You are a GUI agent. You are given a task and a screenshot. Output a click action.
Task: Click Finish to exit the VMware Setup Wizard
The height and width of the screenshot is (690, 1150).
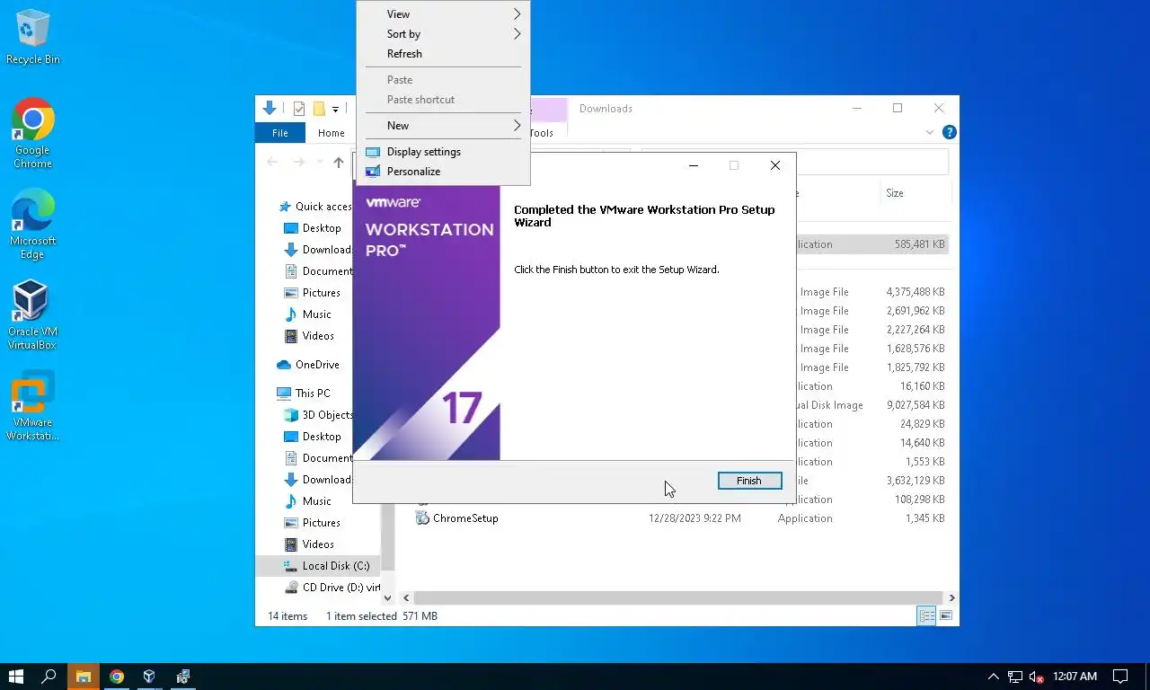749,481
